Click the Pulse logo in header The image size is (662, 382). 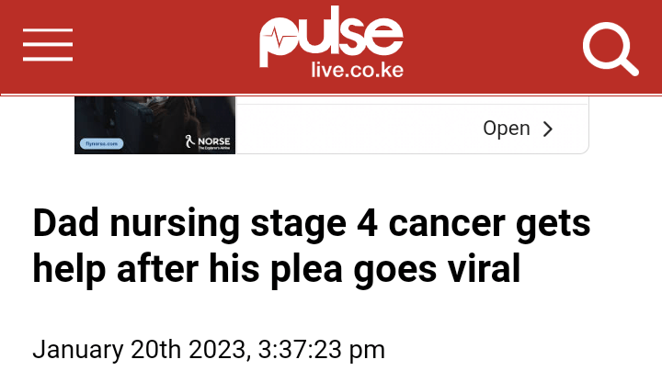[x=331, y=37]
